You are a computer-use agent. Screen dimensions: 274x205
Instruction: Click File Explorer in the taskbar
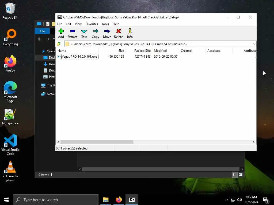(x=105, y=200)
